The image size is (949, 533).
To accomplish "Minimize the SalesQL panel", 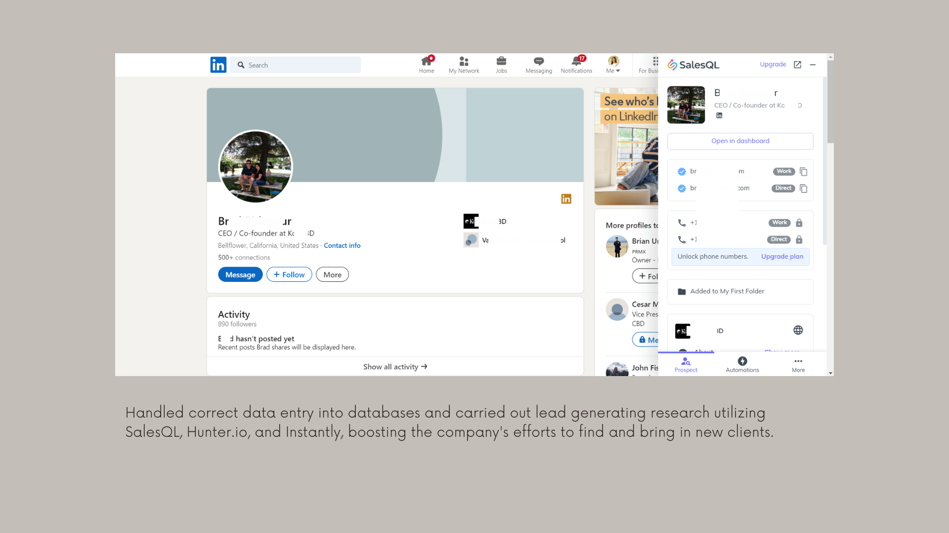I will [813, 65].
